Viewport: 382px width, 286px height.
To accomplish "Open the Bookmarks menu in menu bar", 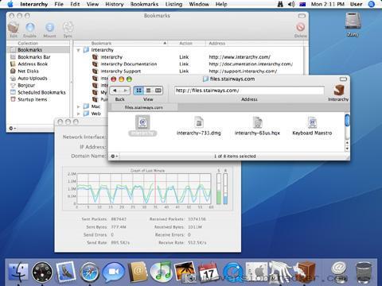I will (144, 4).
